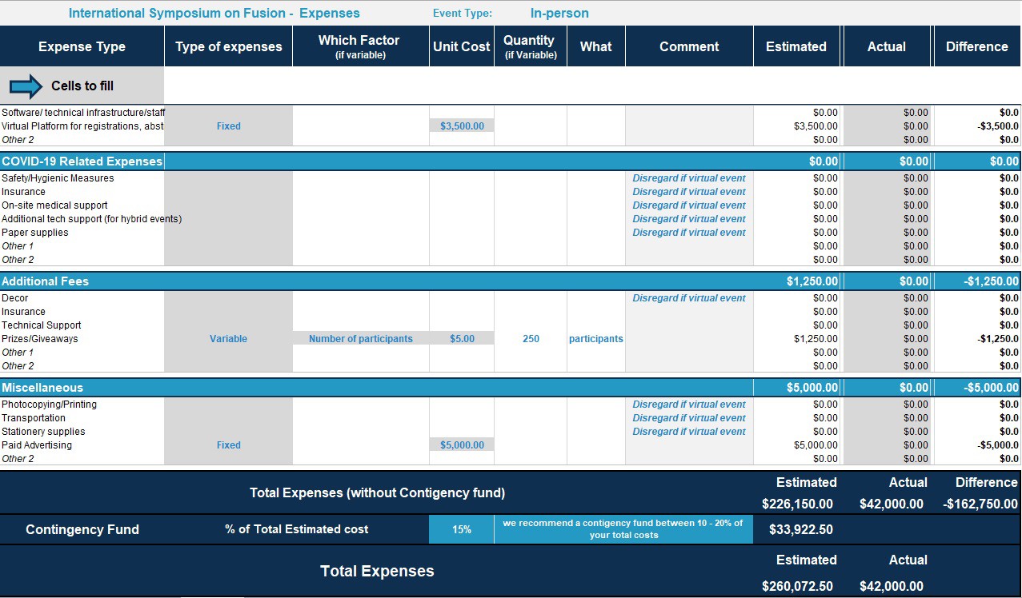Select the $260,072.50 total estimated expenses cell

797,586
